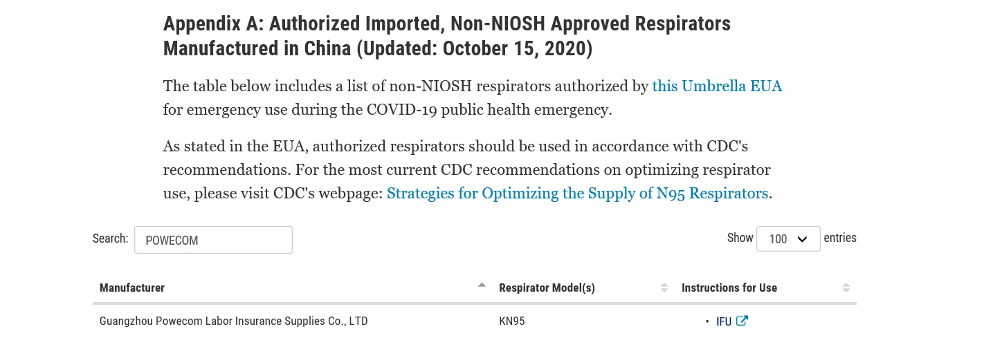Open the "this Umbrella EUA" link
Image resolution: width=984 pixels, height=347 pixels.
click(717, 86)
